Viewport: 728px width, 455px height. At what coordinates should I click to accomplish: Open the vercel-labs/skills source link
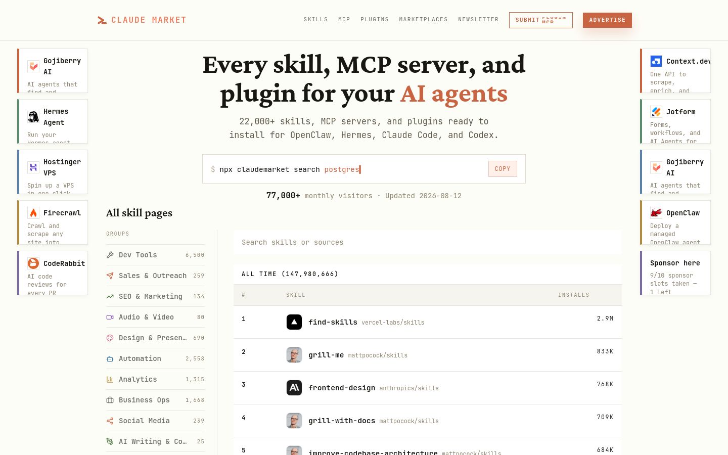click(x=393, y=323)
